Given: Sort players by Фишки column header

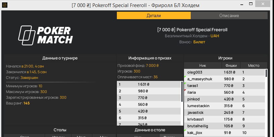Looking at the screenshot, I should pos(231,65).
